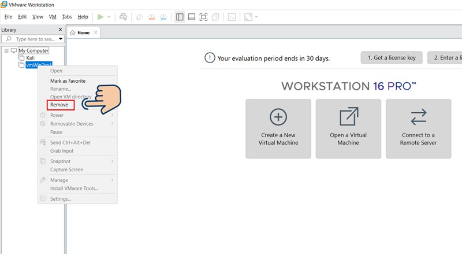The image size is (462, 254).
Task: Click the green Power On play icon
Action: 100,17
